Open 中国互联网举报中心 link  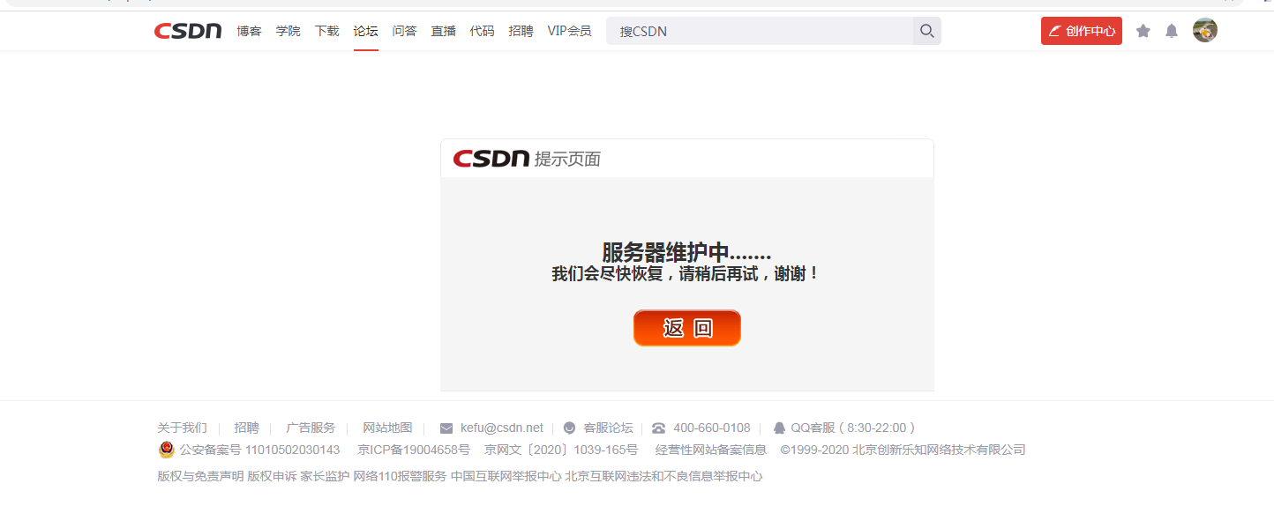[506, 476]
